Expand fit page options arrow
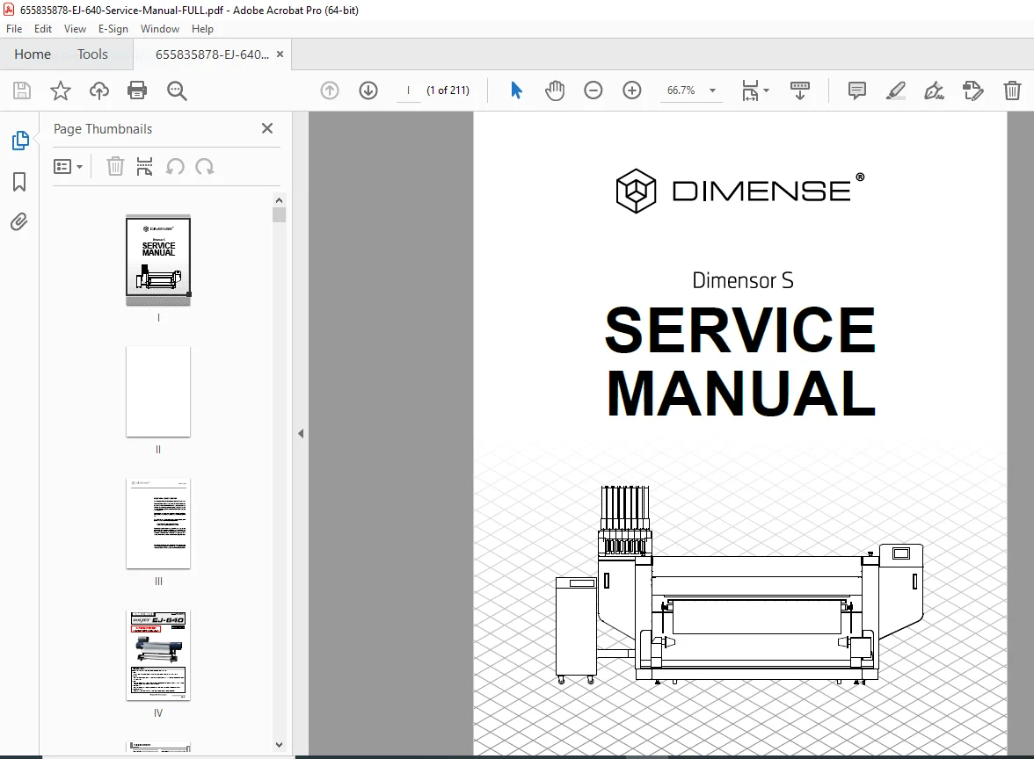 [x=767, y=90]
